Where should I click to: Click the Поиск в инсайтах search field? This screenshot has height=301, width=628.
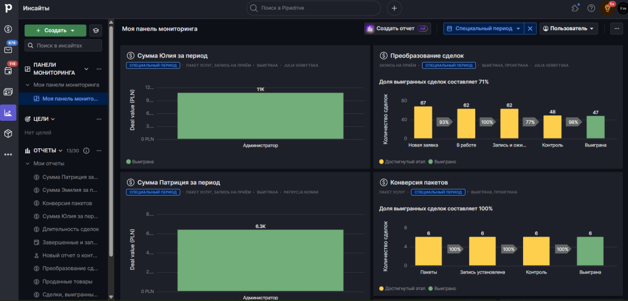[x=64, y=45]
